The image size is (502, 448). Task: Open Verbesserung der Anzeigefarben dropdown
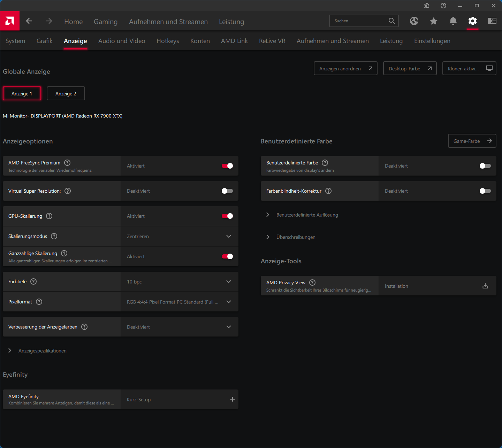pyautogui.click(x=180, y=327)
